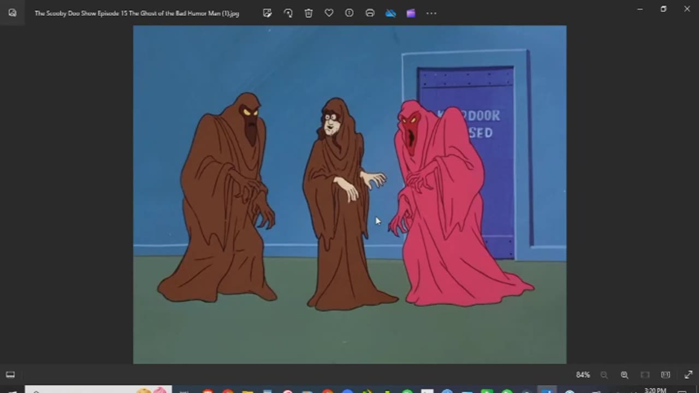Open the purple Clipchamp video icon
The image size is (699, 393).
[411, 13]
